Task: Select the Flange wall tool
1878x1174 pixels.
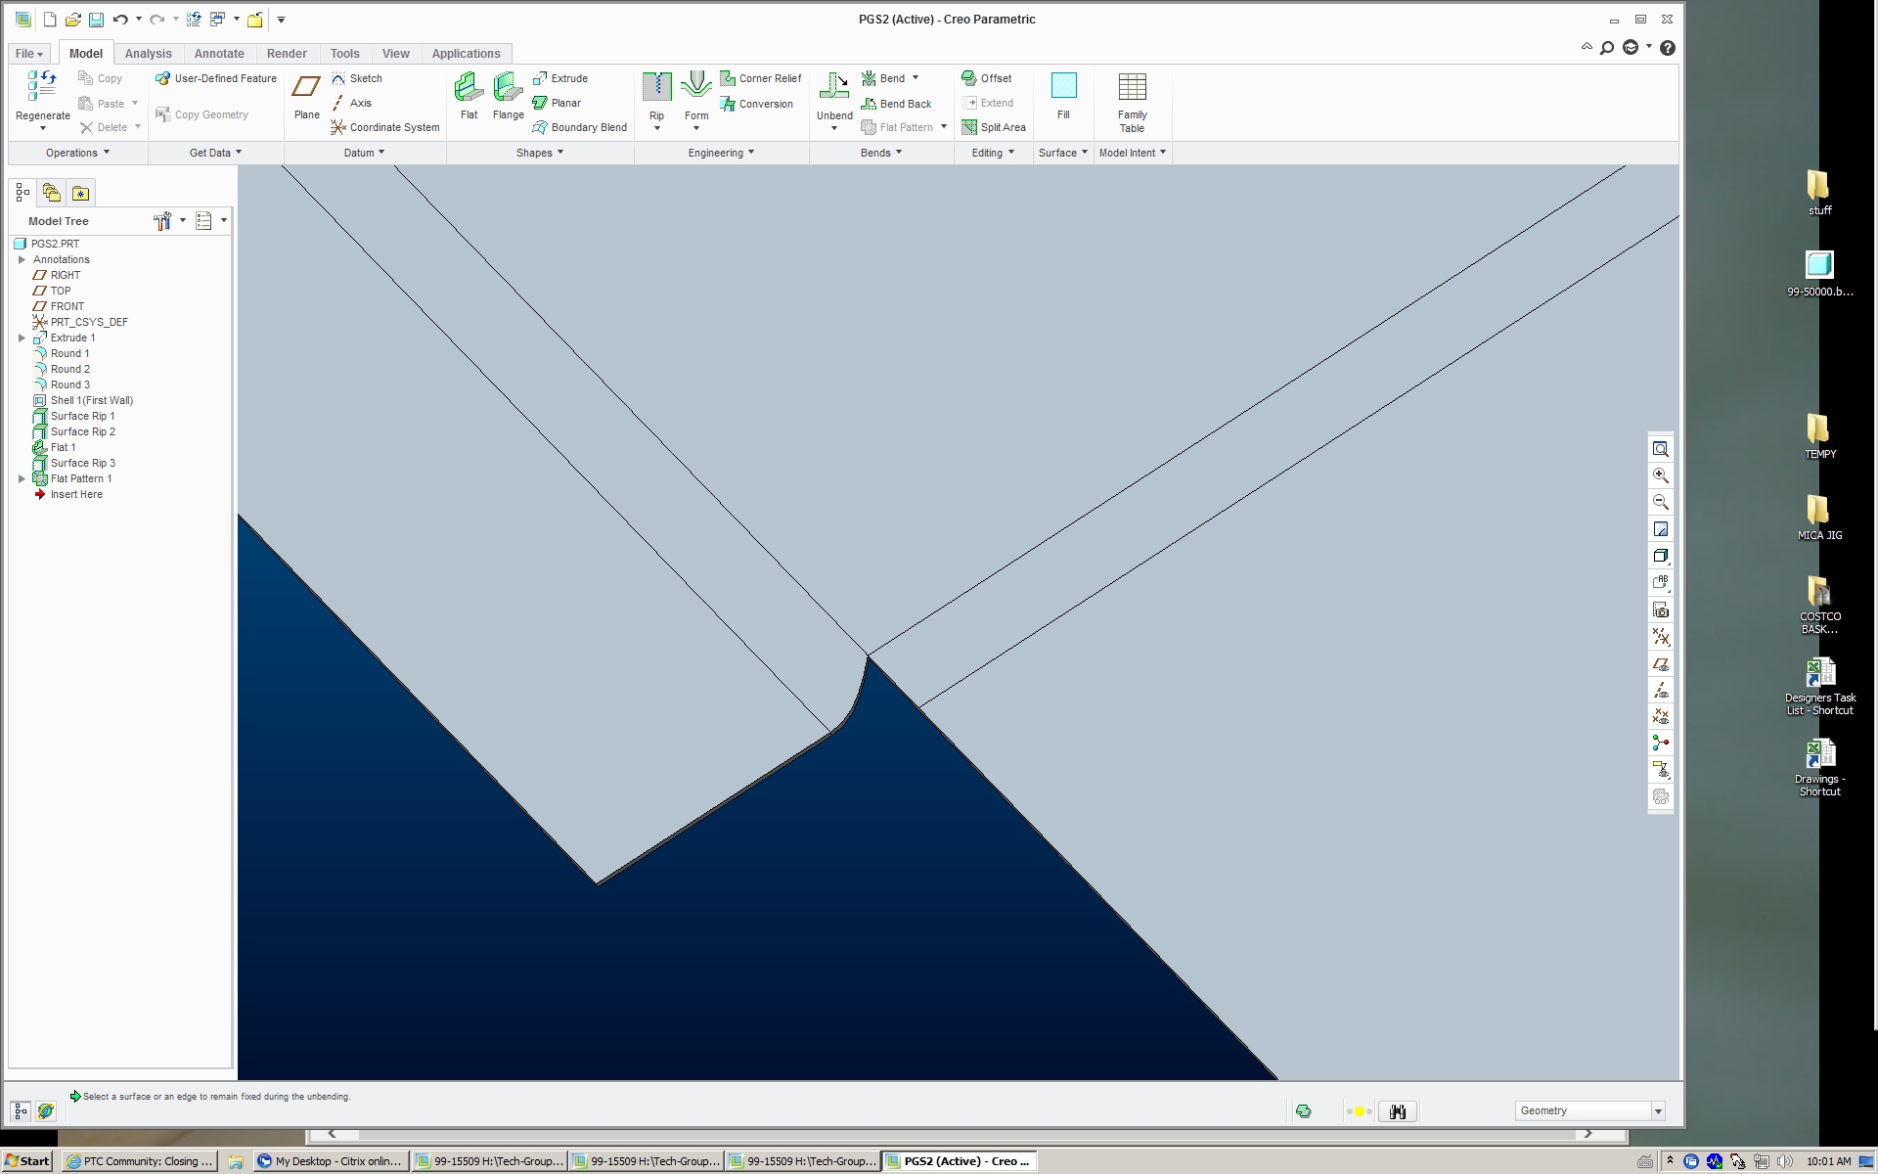Action: pos(508,89)
